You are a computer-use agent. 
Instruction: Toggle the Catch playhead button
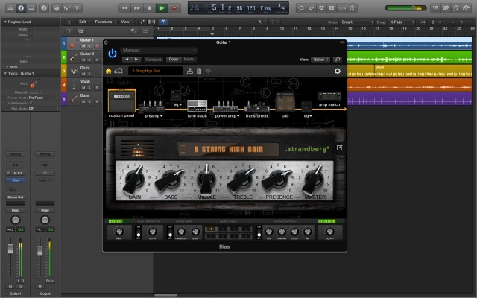click(163, 22)
